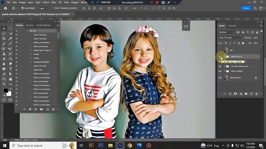
Task: Expand the texture try it group
Action: click(224, 57)
